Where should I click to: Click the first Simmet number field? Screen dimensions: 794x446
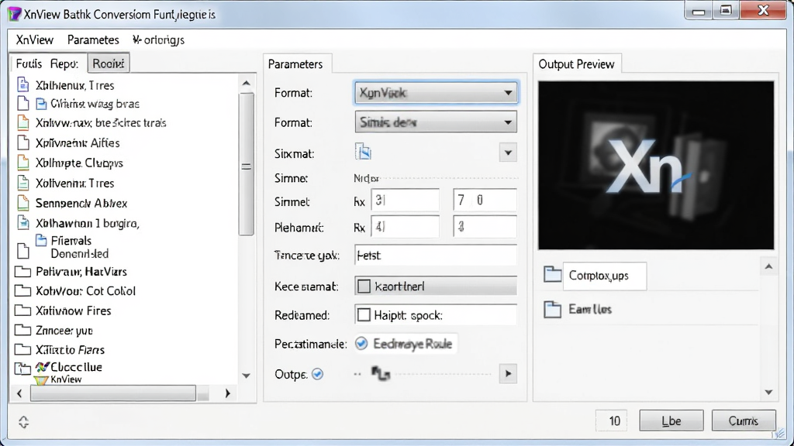pyautogui.click(x=405, y=201)
